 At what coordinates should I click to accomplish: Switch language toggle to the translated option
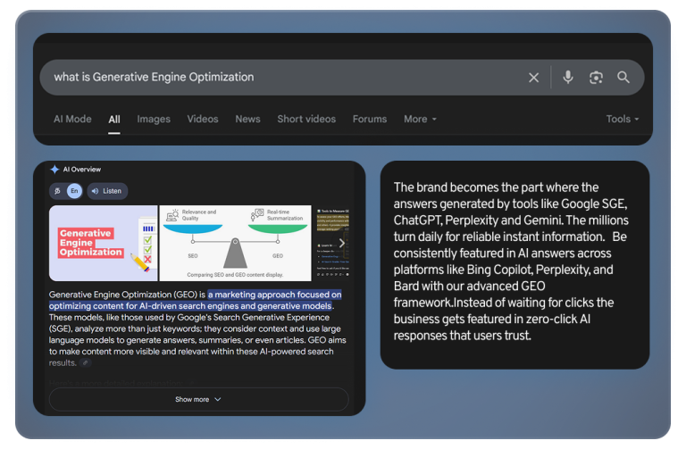pyautogui.click(x=57, y=191)
